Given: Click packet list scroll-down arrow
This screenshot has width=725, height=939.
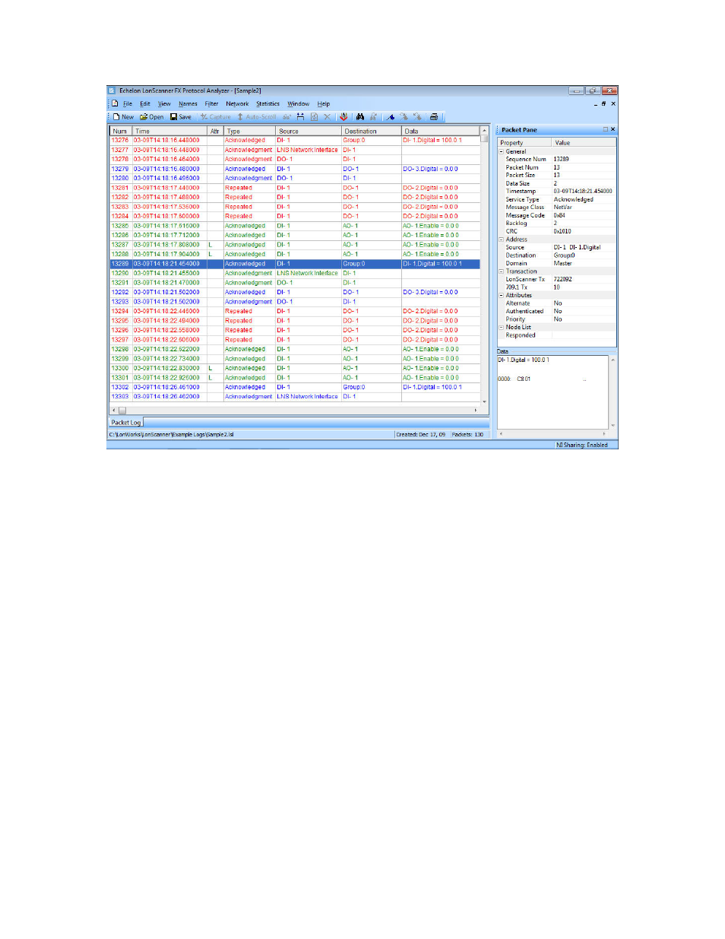Looking at the screenshot, I should point(484,401).
